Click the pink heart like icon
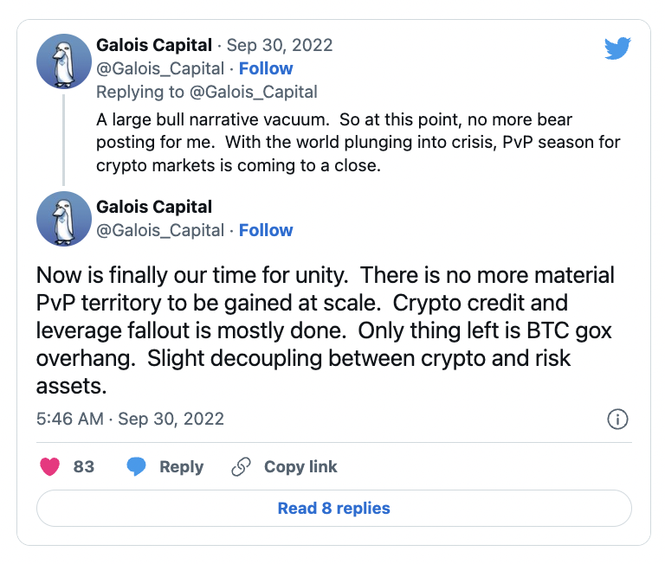Screen dimensions: 665x564 coord(51,466)
